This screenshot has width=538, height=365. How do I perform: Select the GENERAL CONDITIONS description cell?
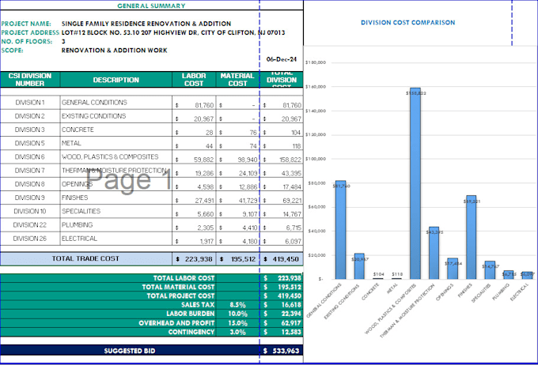click(x=116, y=103)
